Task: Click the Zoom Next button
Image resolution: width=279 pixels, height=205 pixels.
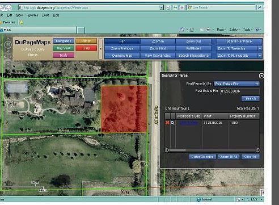Action: [158, 48]
